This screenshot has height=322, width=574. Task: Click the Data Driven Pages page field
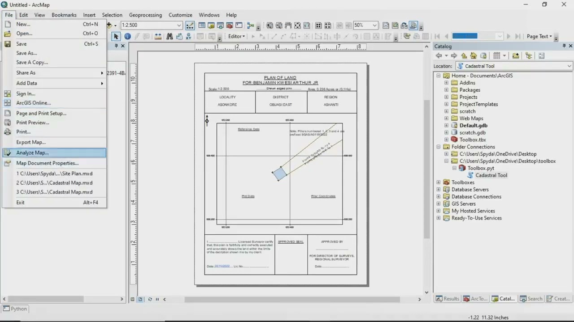(478, 36)
